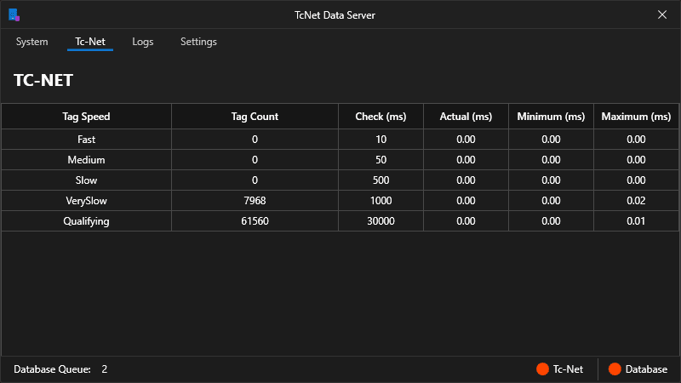This screenshot has width=681, height=383.
Task: Select the Fast tag speed row
Action: (340, 140)
